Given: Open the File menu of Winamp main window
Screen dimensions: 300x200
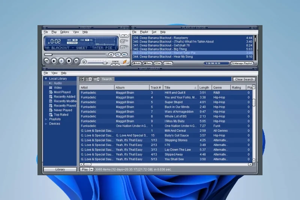Looking at the screenshot, I should pyautogui.click(x=46, y=32).
